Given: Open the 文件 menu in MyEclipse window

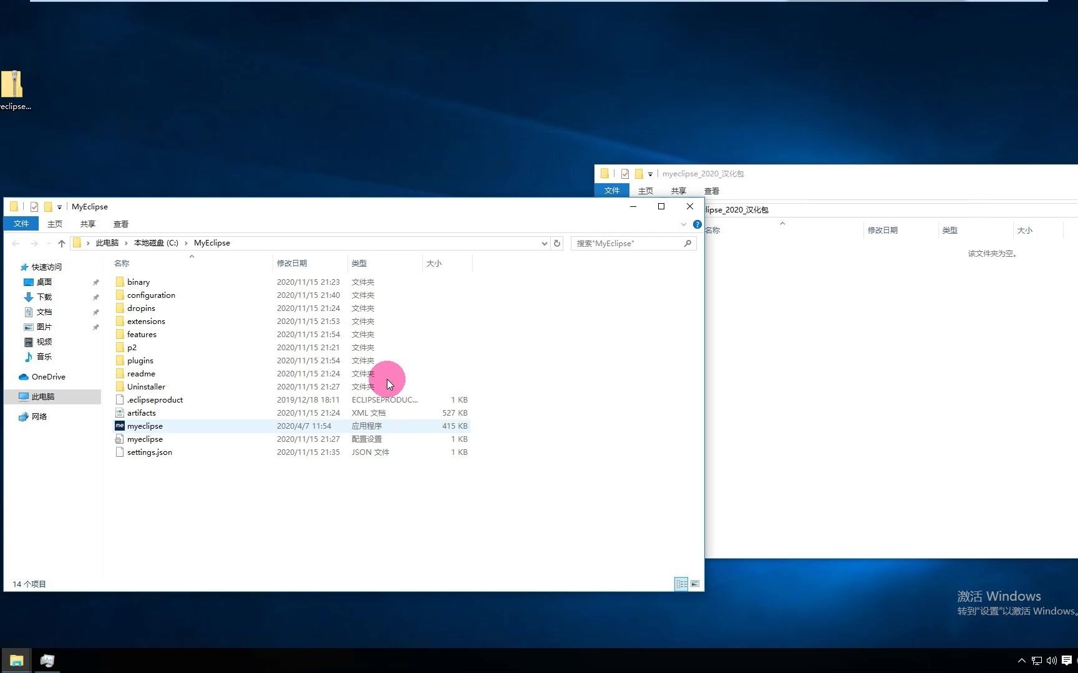Looking at the screenshot, I should pos(21,224).
